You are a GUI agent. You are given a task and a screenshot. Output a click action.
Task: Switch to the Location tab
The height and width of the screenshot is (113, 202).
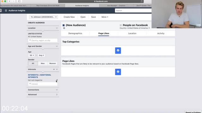(132, 33)
